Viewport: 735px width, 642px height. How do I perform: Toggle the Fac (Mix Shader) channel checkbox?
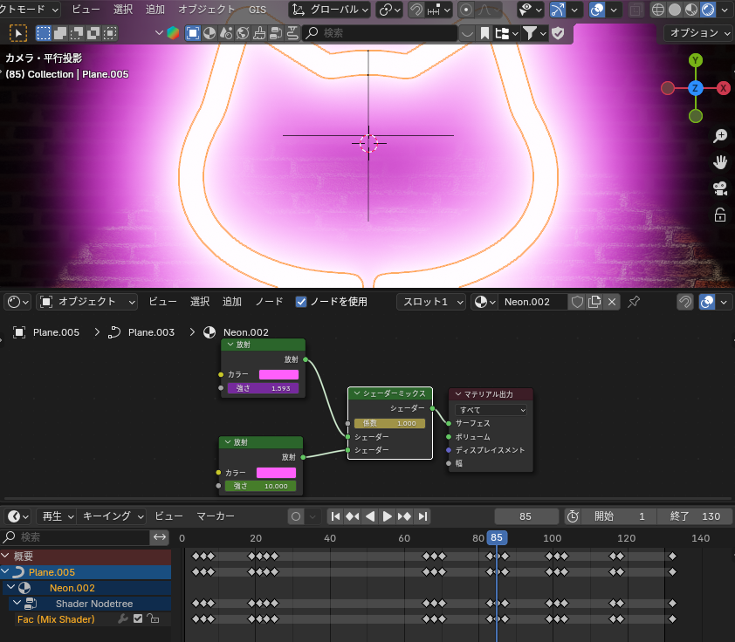pos(138,619)
